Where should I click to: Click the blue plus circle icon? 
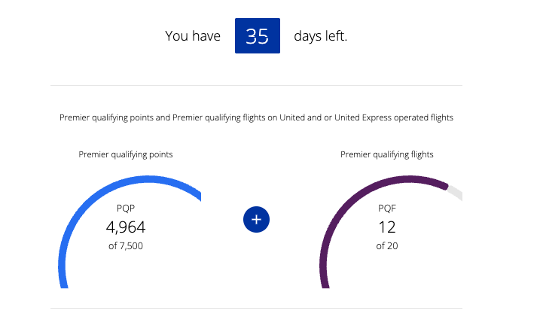point(256,219)
